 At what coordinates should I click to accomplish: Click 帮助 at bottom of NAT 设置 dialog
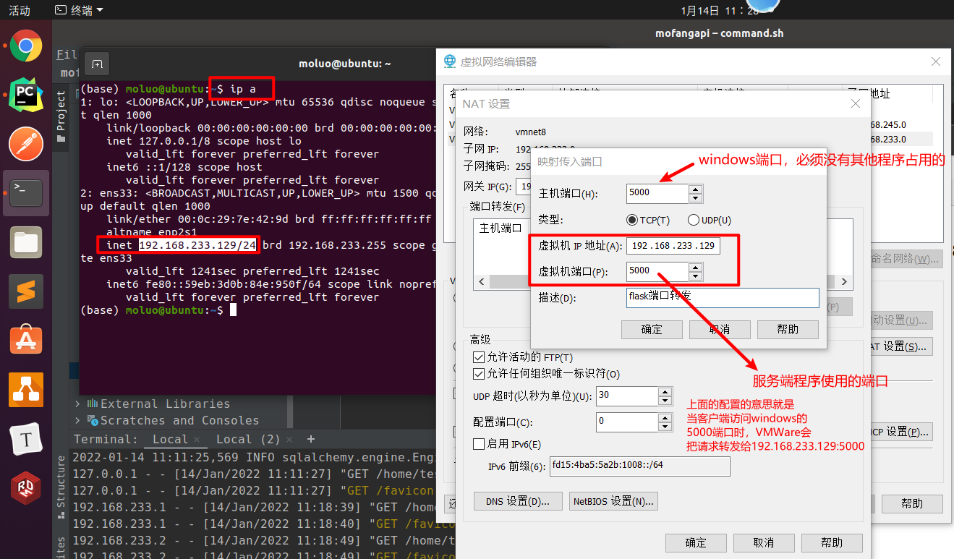(832, 542)
